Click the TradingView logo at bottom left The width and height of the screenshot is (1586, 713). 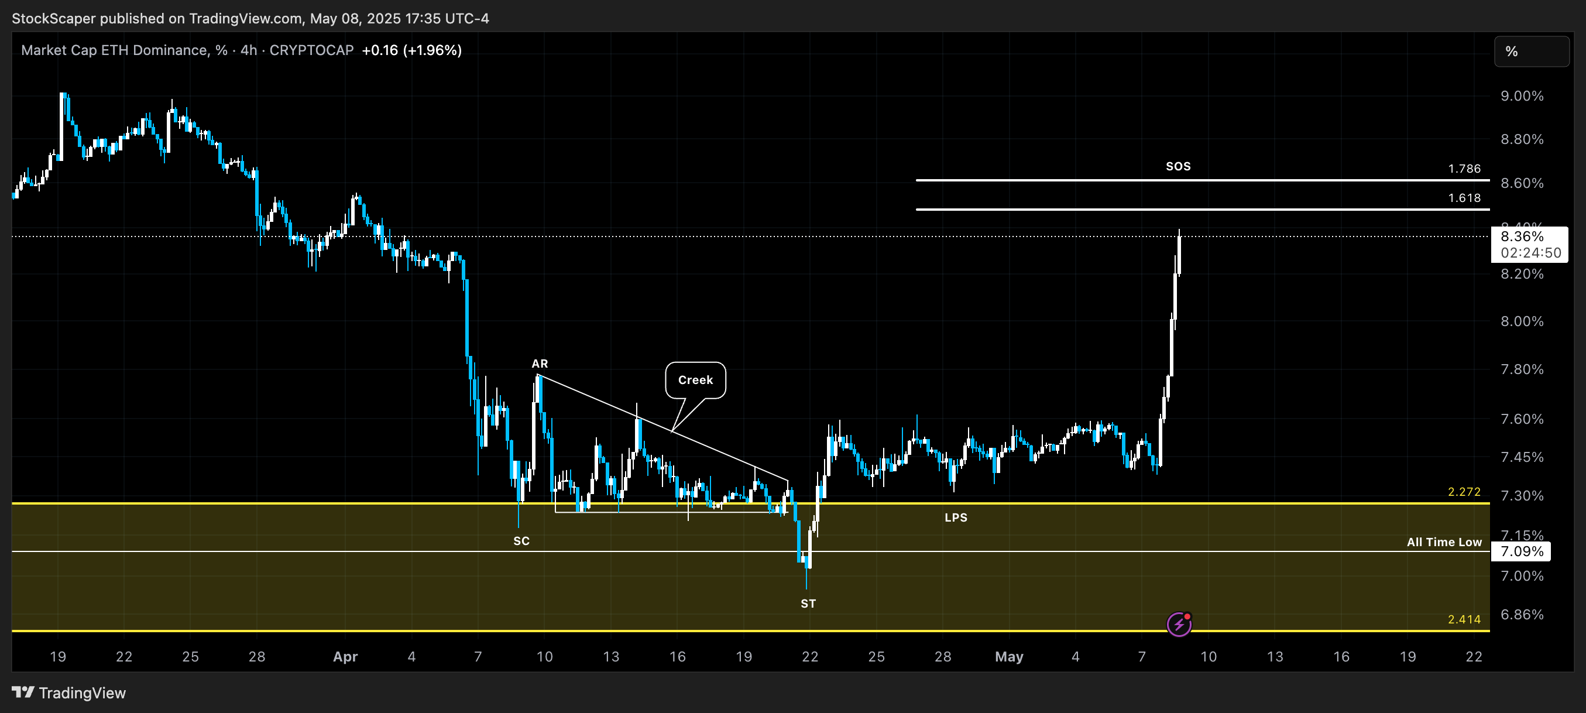[x=68, y=693]
